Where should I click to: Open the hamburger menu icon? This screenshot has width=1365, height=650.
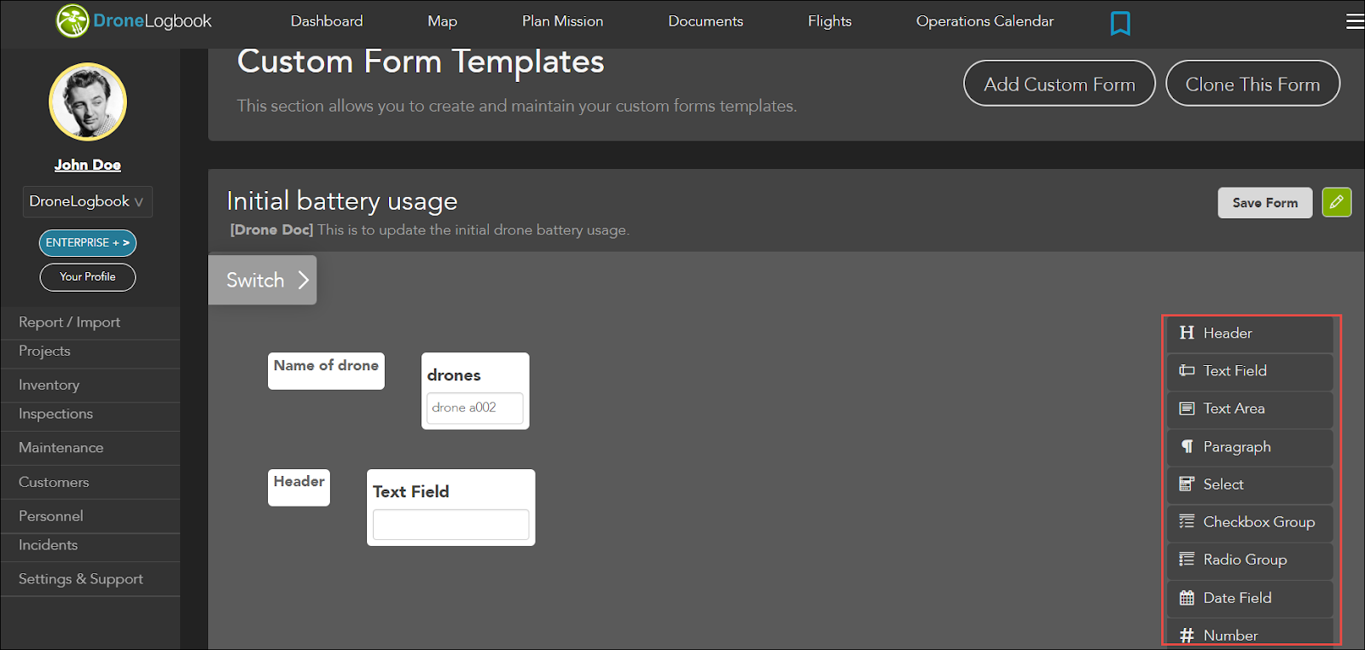[x=1355, y=21]
